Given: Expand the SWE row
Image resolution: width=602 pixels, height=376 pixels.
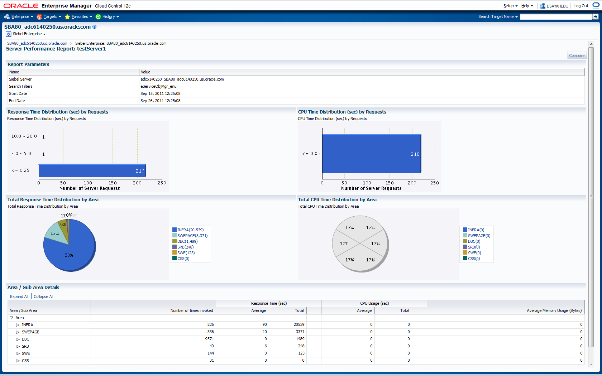Looking at the screenshot, I should [x=18, y=353].
